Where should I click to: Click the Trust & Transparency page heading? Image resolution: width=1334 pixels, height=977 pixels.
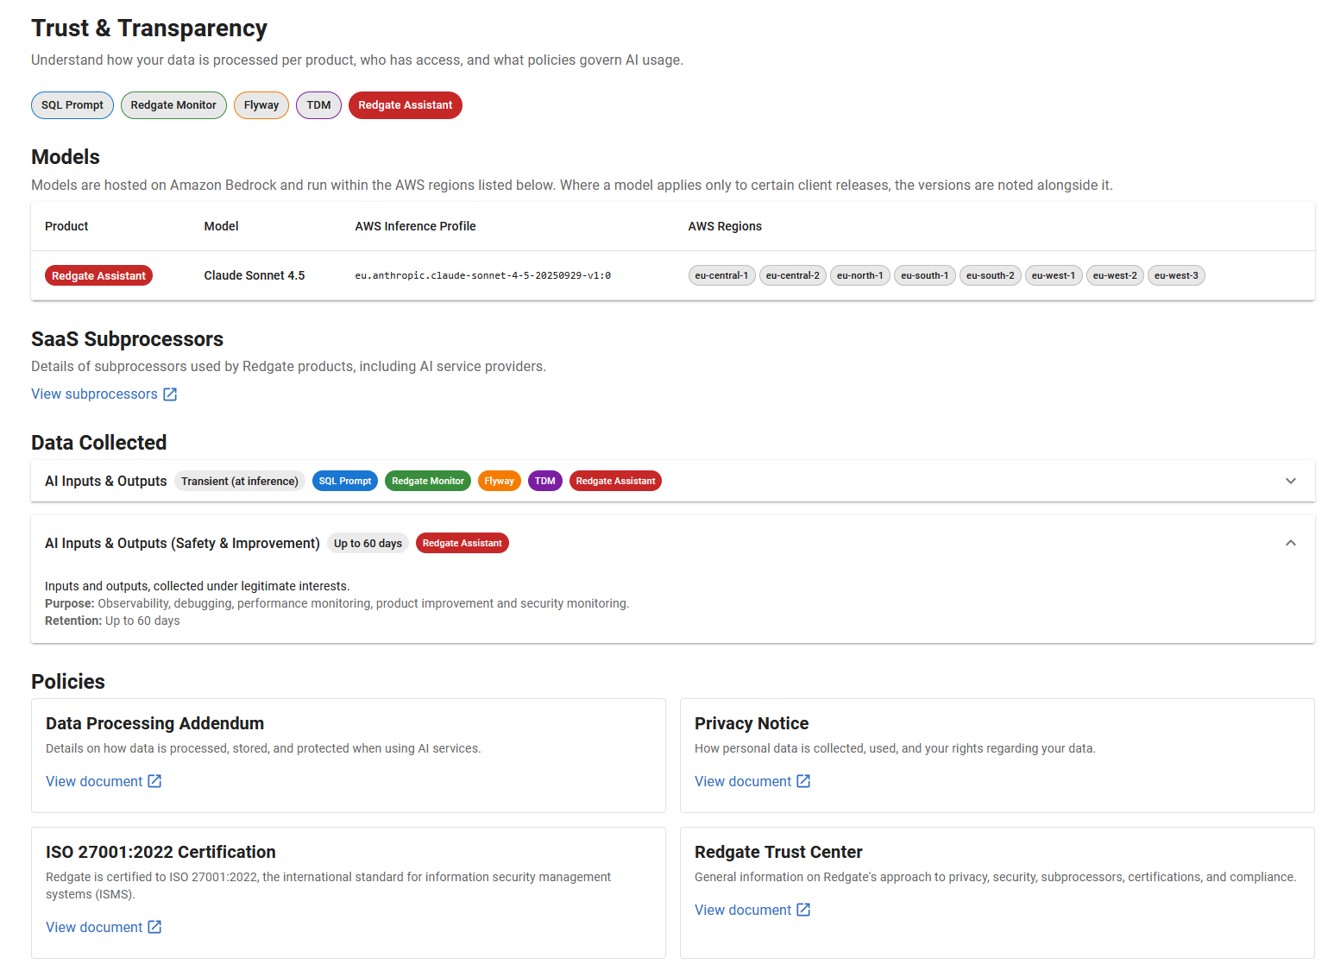149,28
